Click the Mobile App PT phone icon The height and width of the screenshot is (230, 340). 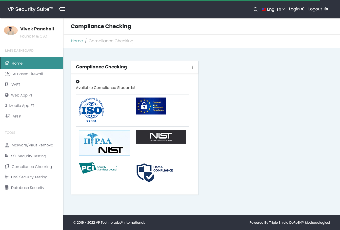pos(6,105)
